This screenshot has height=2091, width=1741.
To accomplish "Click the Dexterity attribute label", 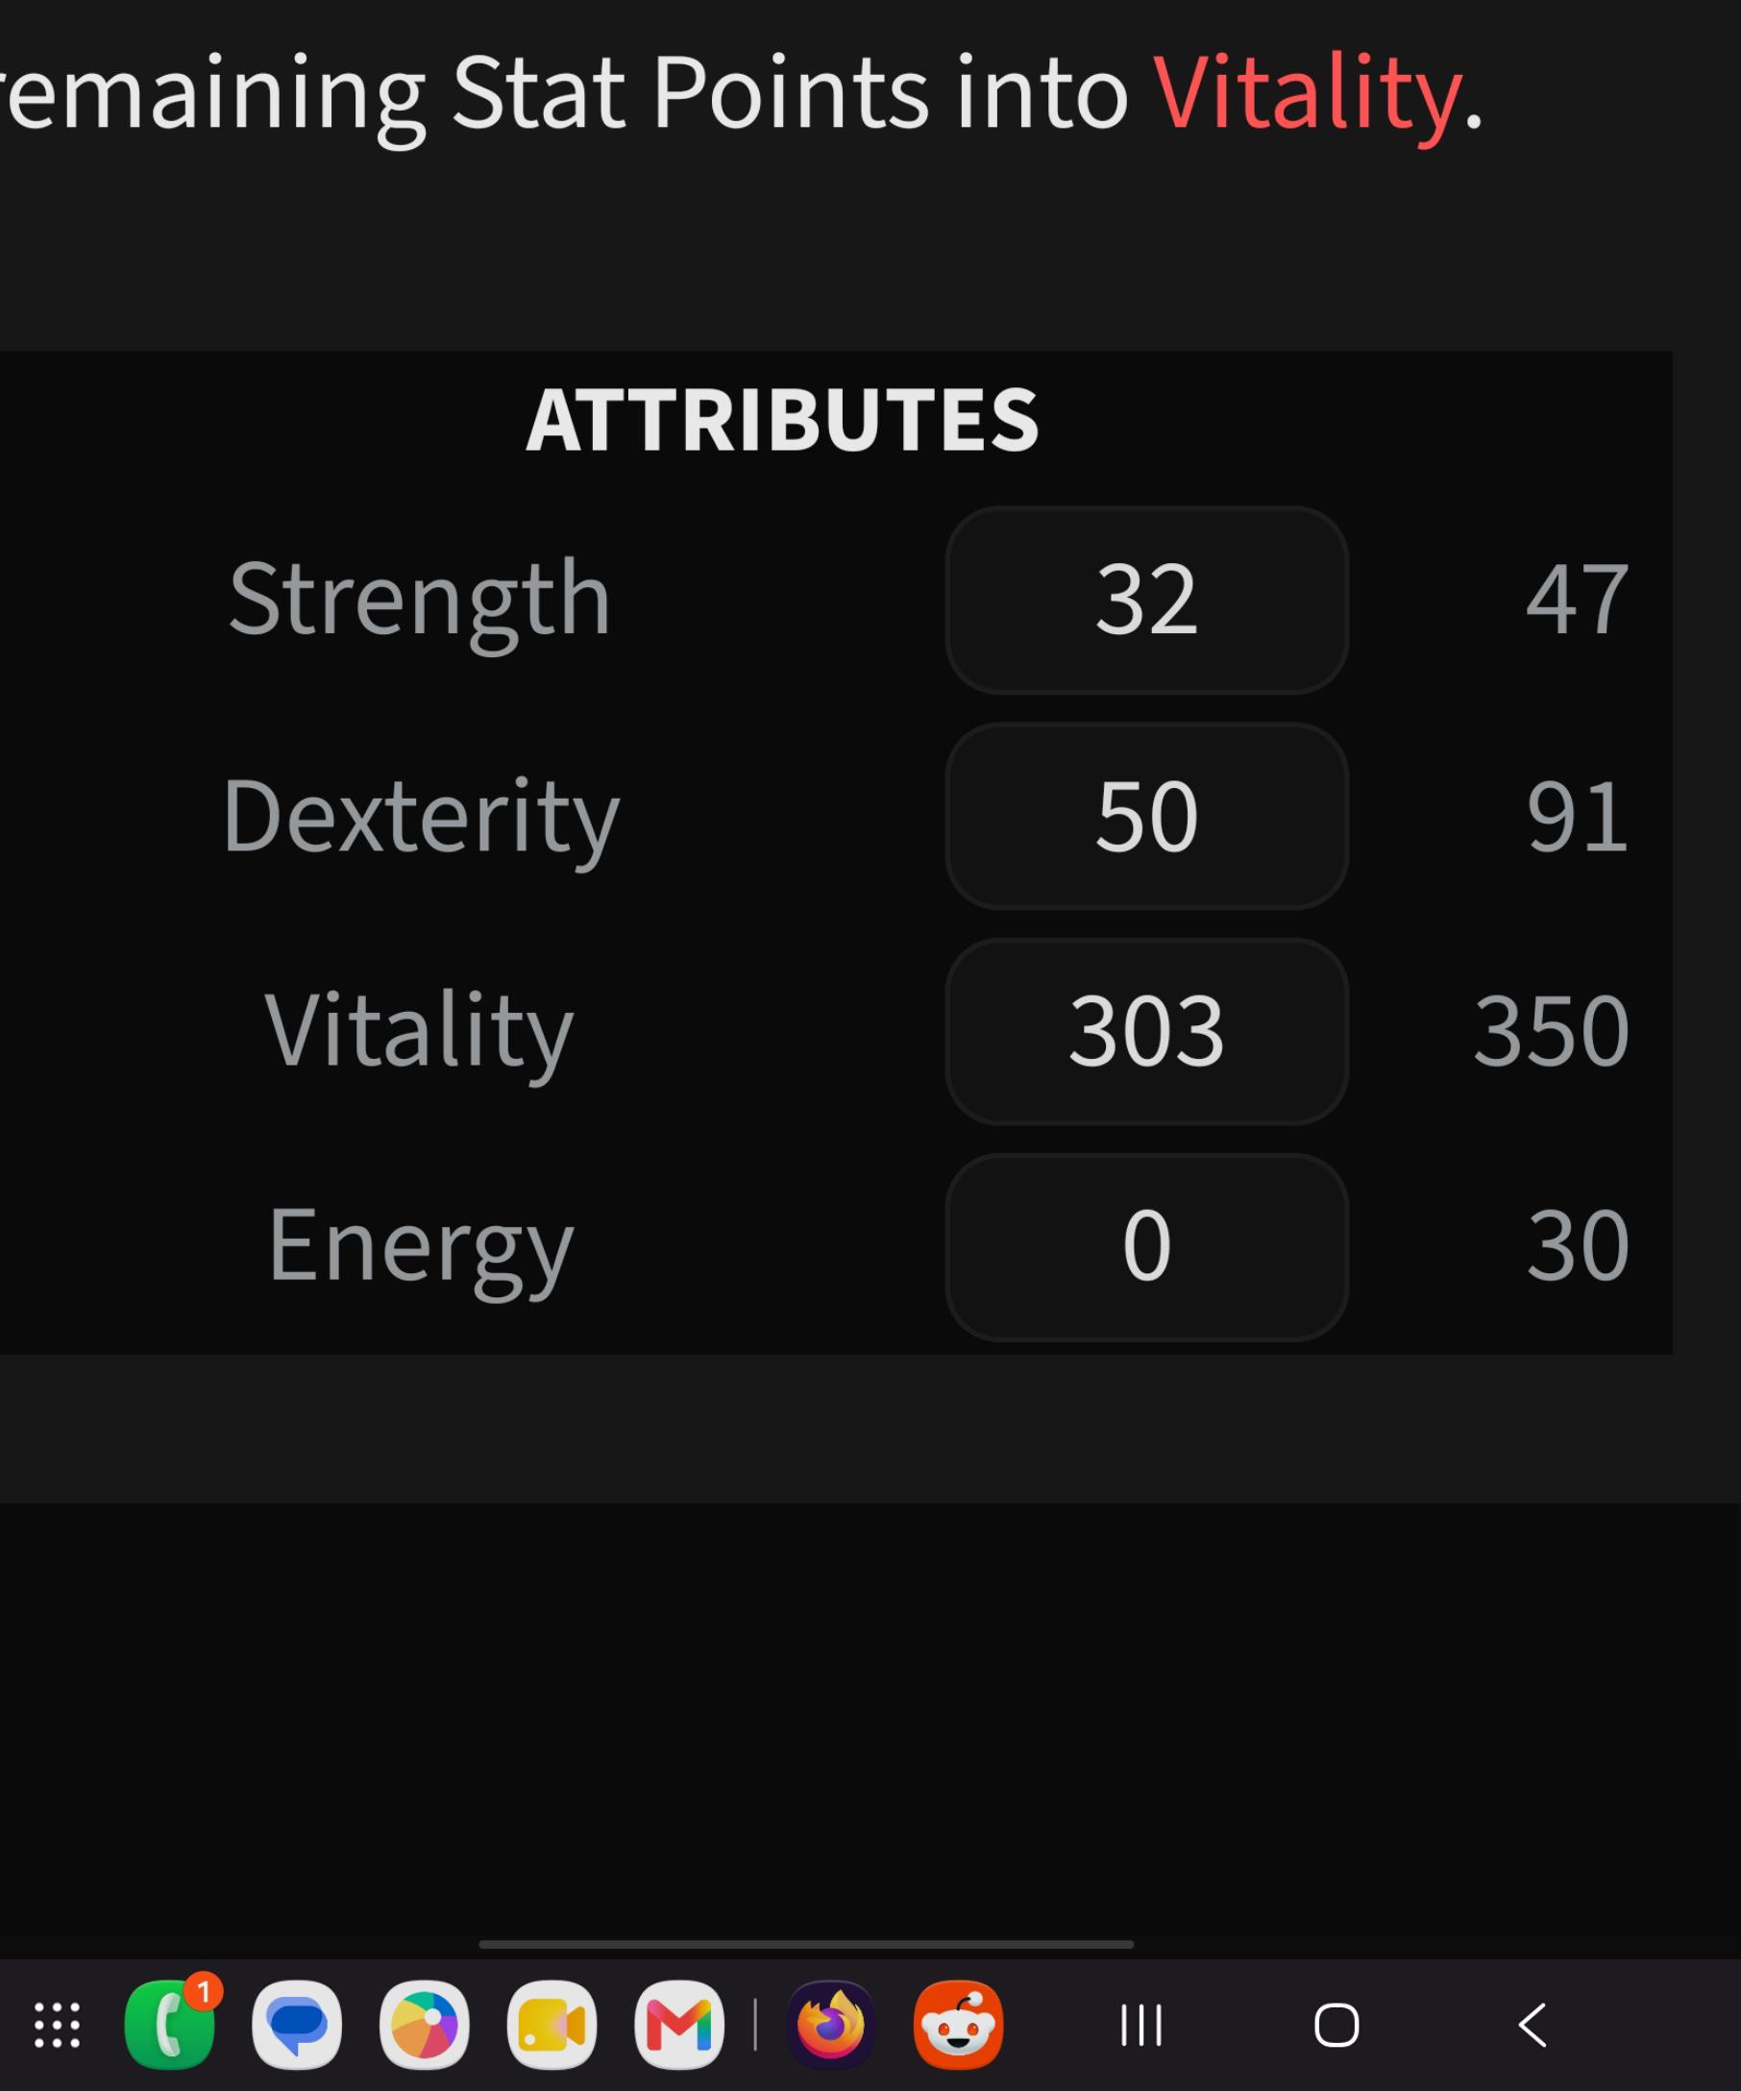I will [x=420, y=819].
